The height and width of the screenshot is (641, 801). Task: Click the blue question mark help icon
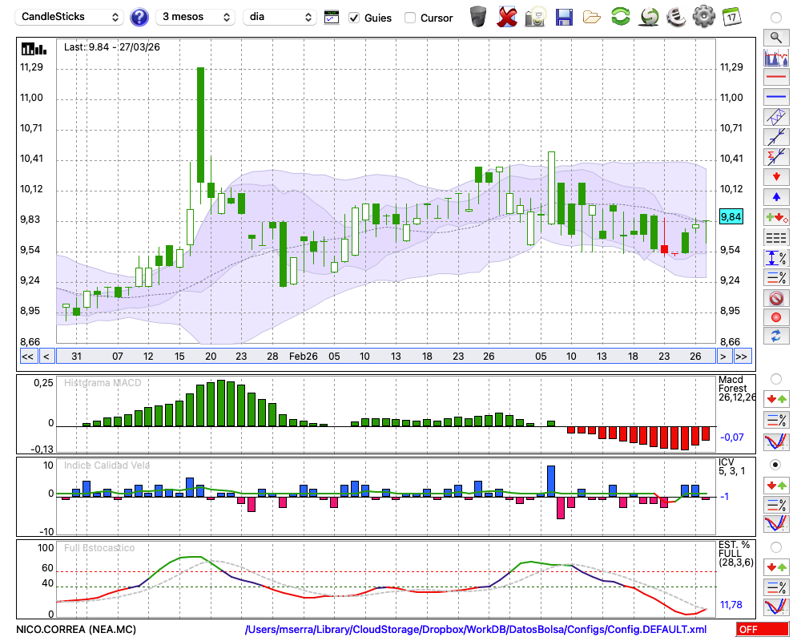point(139,17)
